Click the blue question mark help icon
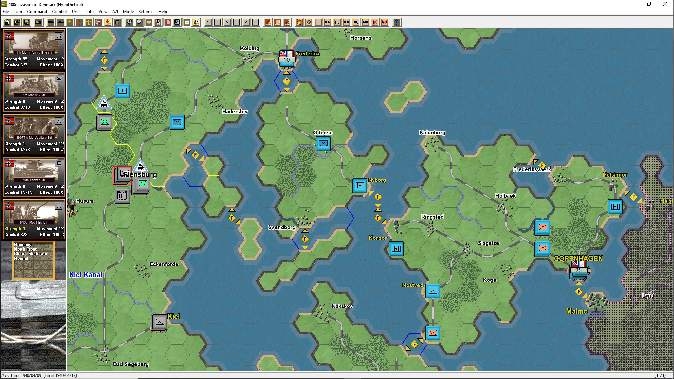The height and width of the screenshot is (379, 674). coord(397,22)
